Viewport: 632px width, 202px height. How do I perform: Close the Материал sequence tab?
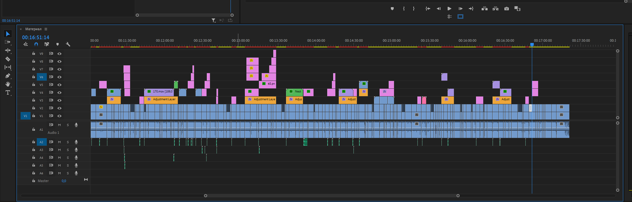tap(21, 29)
